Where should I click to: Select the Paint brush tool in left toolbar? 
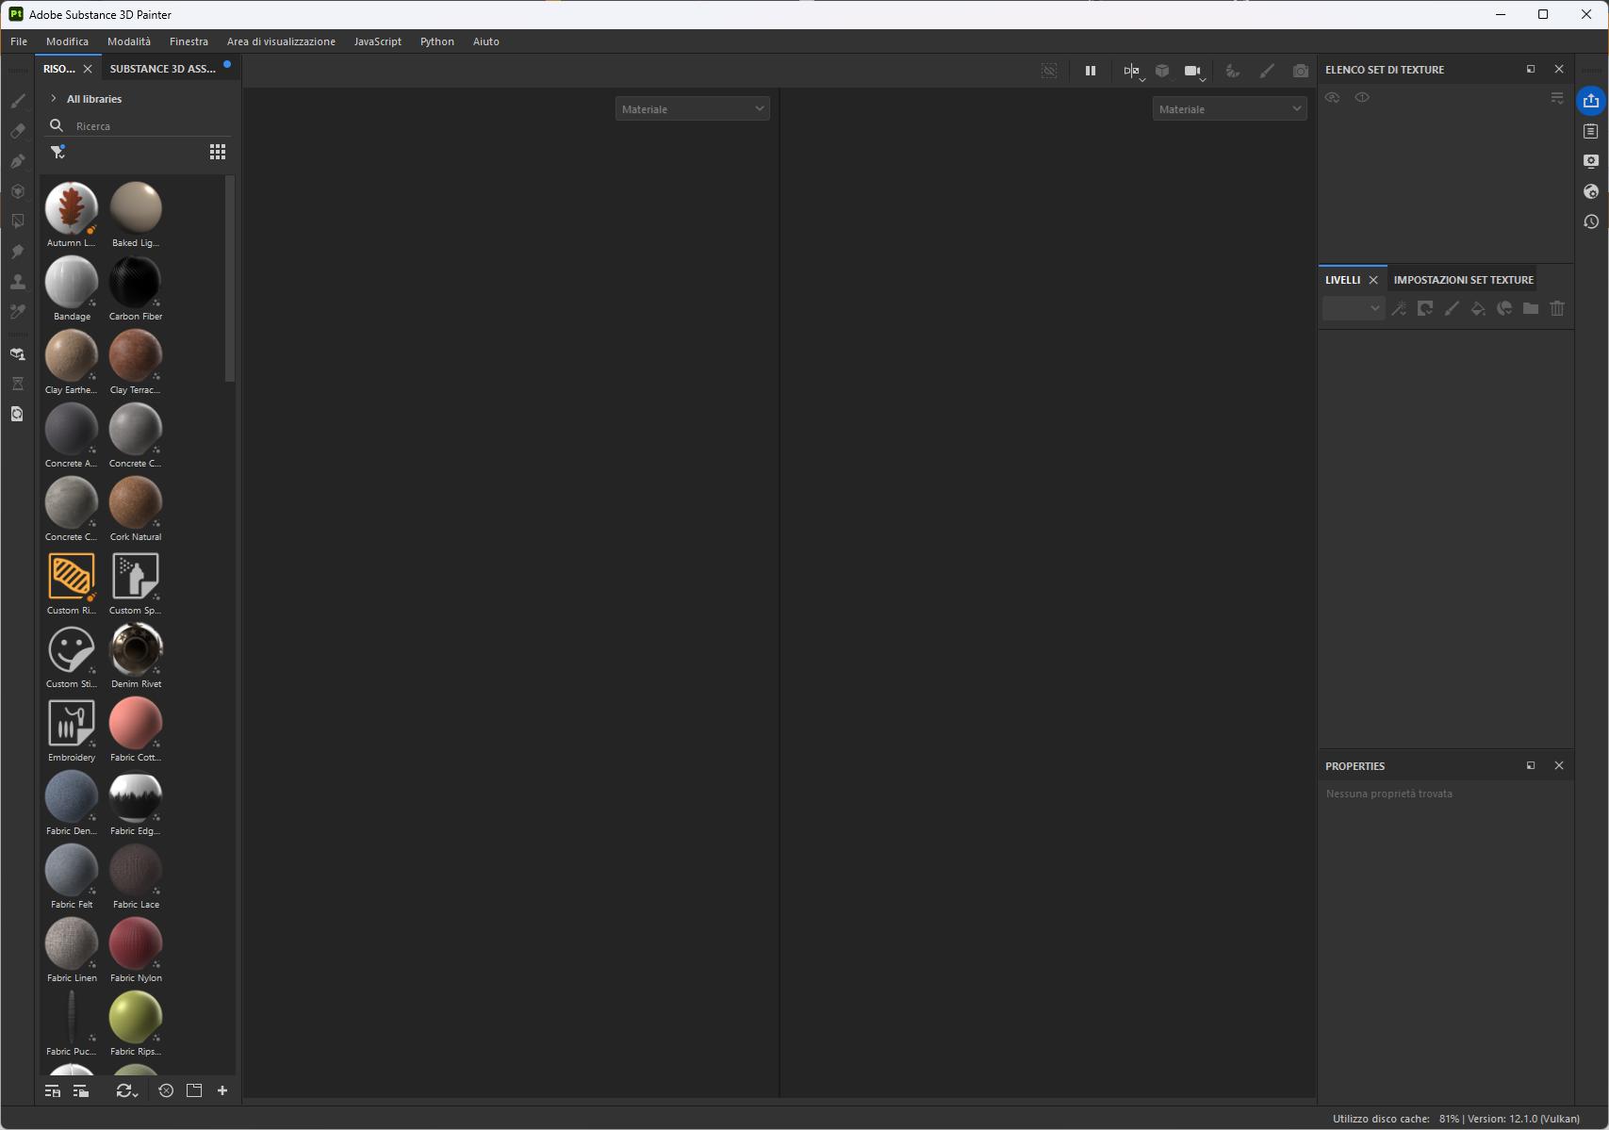pyautogui.click(x=18, y=101)
